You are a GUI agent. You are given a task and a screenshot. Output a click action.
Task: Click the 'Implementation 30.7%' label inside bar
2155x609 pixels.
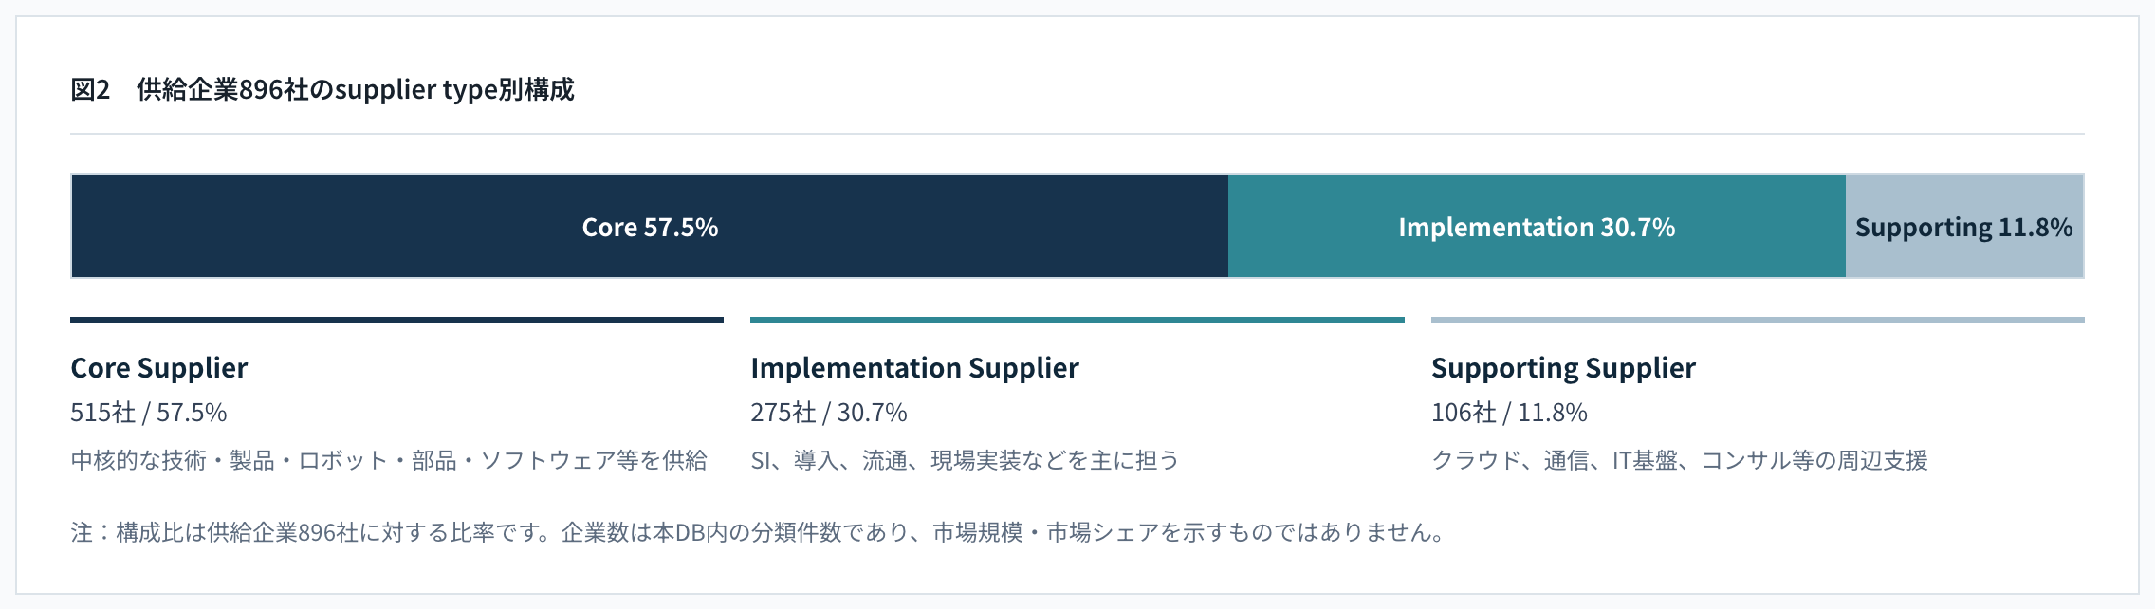(x=1537, y=228)
